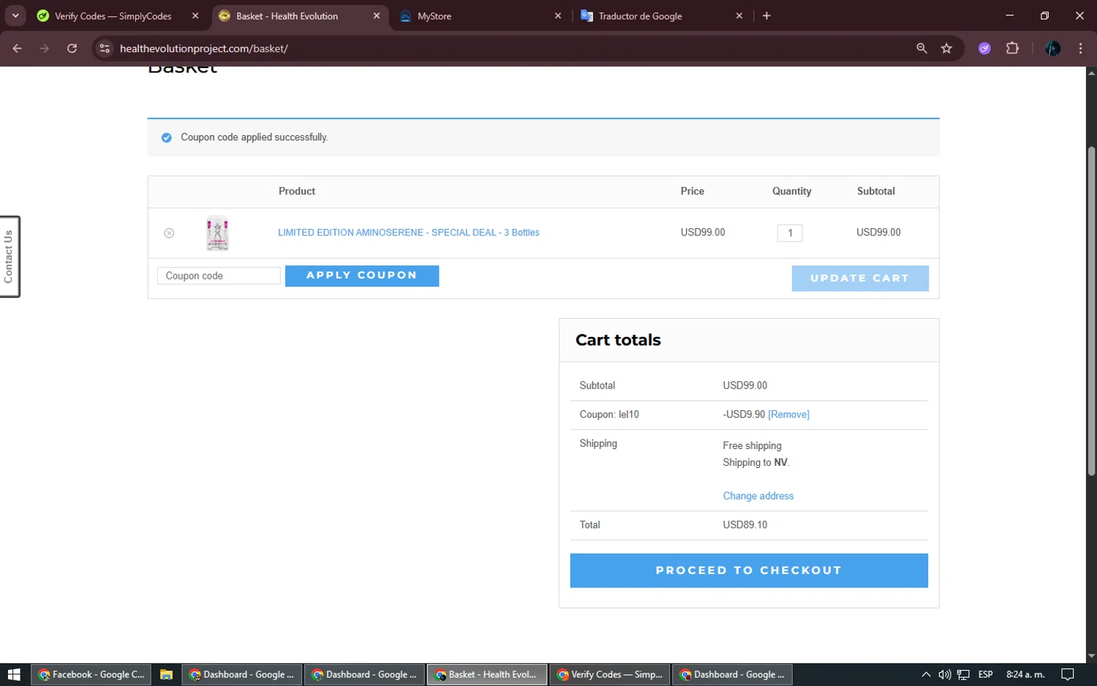Open a new browser tab
Image resolution: width=1097 pixels, height=686 pixels.
pyautogui.click(x=766, y=16)
